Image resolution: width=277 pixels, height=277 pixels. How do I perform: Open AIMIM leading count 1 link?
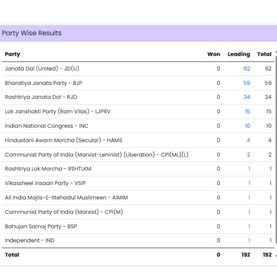coord(249,197)
